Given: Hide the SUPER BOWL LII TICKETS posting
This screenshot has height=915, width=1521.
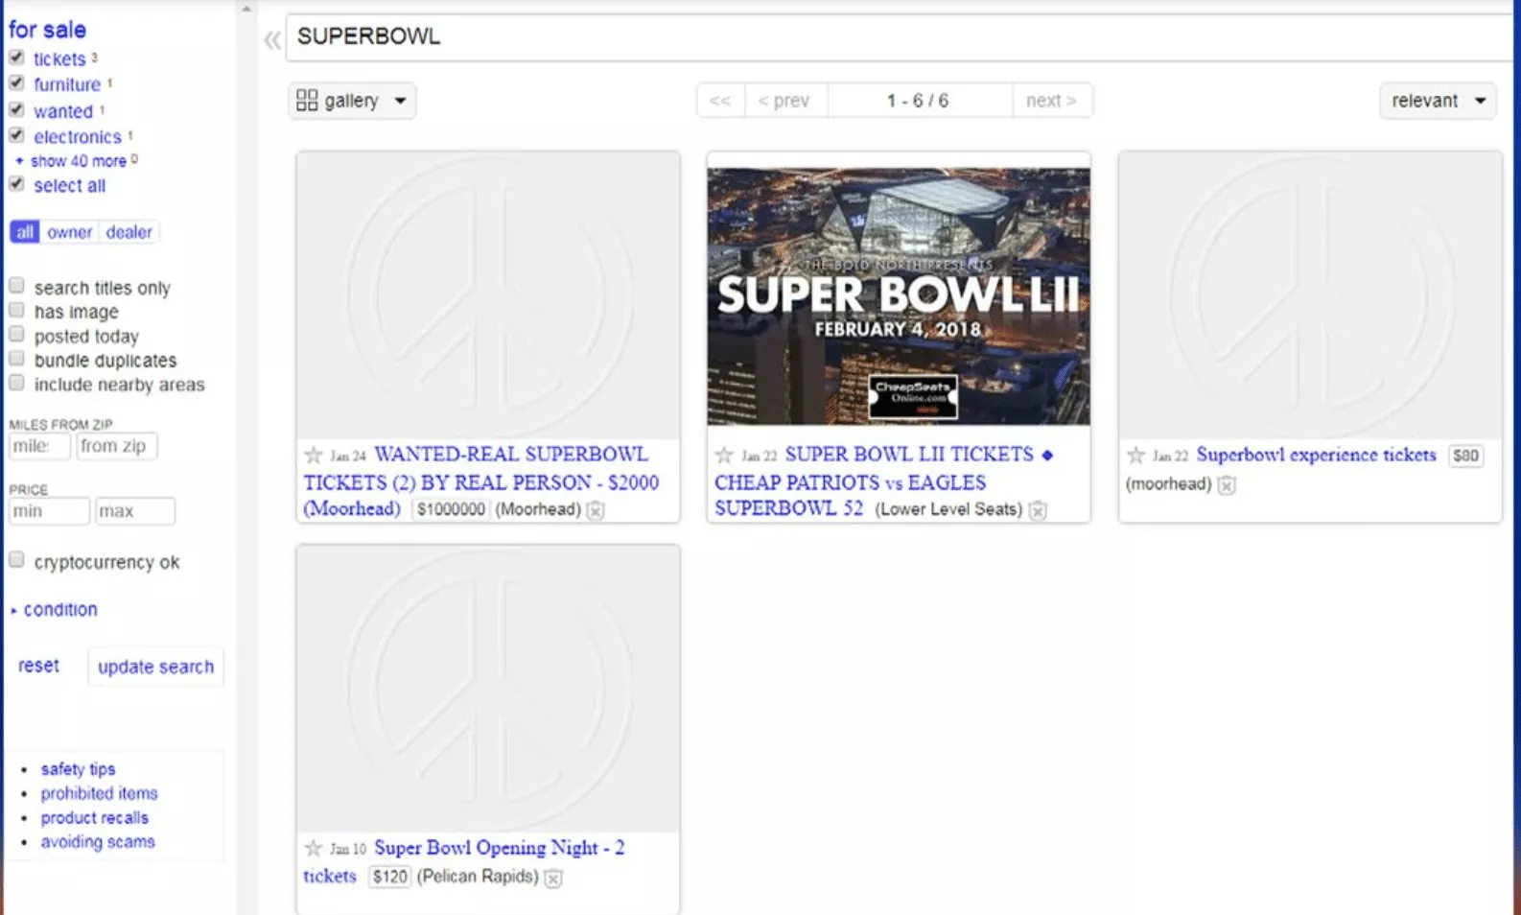Looking at the screenshot, I should 1038,510.
